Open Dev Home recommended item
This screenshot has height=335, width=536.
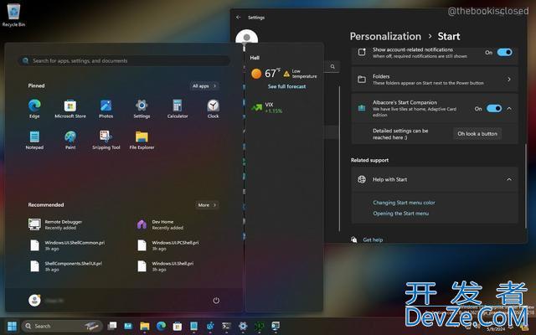pyautogui.click(x=161, y=224)
